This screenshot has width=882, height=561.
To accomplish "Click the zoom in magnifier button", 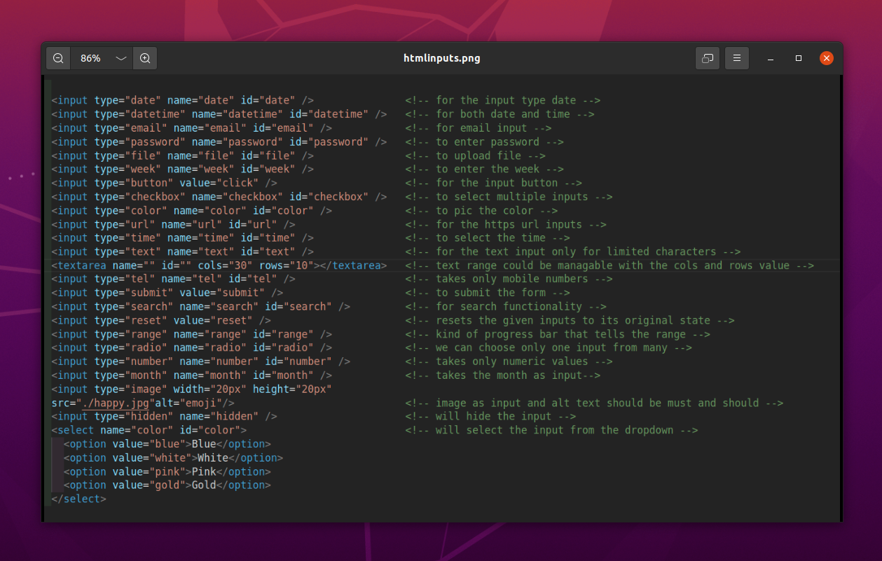I will (x=145, y=58).
